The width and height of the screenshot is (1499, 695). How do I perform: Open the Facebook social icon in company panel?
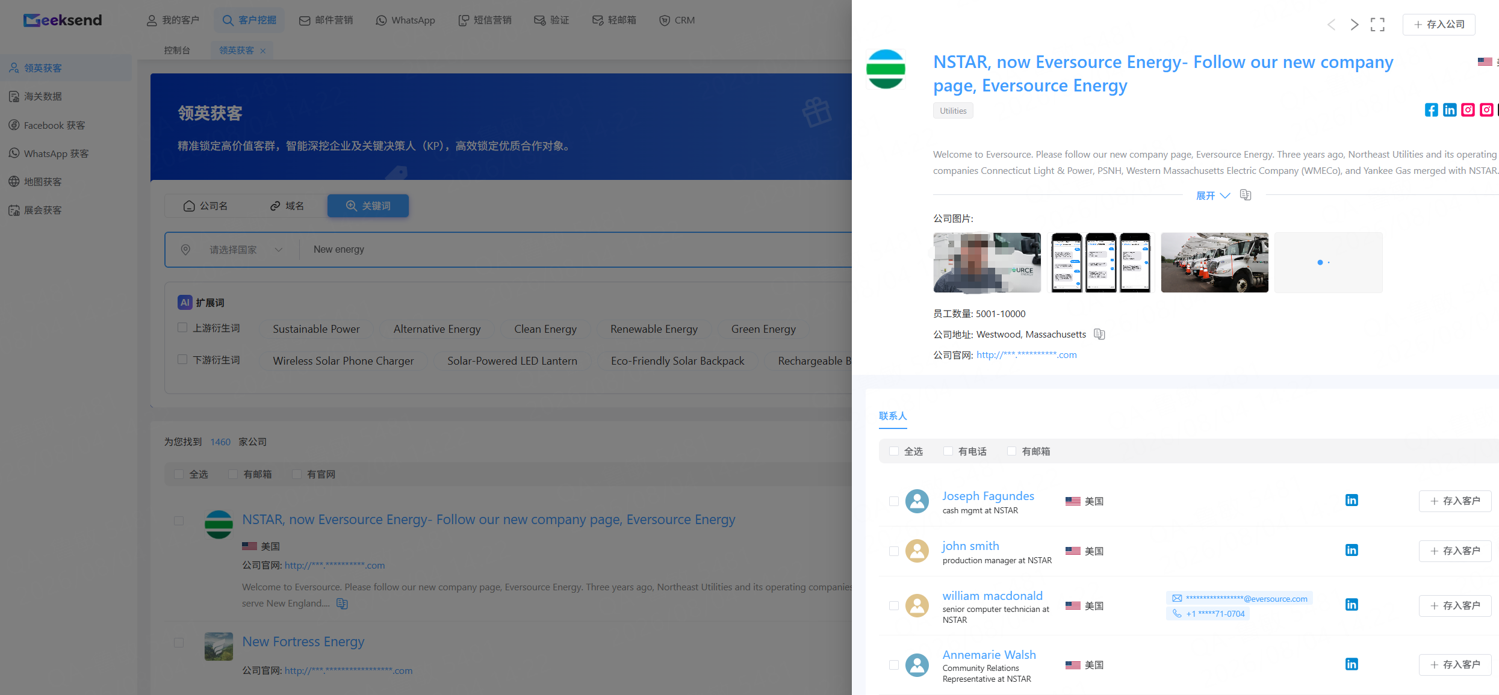tap(1431, 110)
